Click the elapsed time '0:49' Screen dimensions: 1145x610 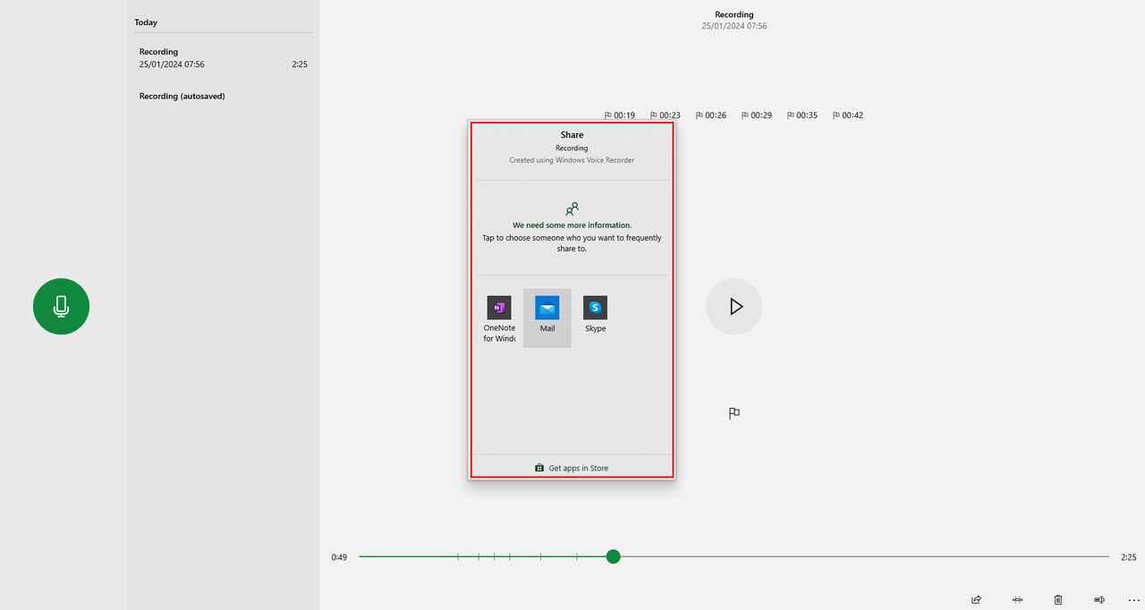(x=339, y=557)
